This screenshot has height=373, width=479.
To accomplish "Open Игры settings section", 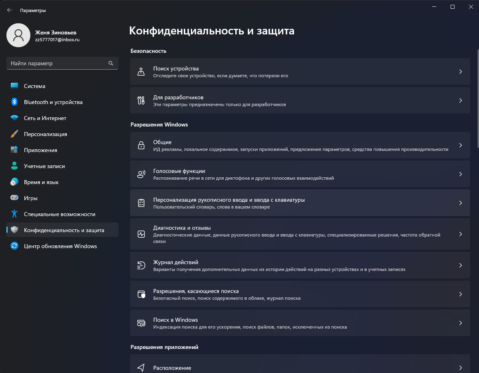I will pos(62,198).
